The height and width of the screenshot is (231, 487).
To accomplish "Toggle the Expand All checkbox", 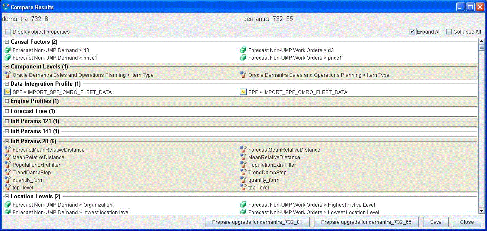I will (x=412, y=31).
